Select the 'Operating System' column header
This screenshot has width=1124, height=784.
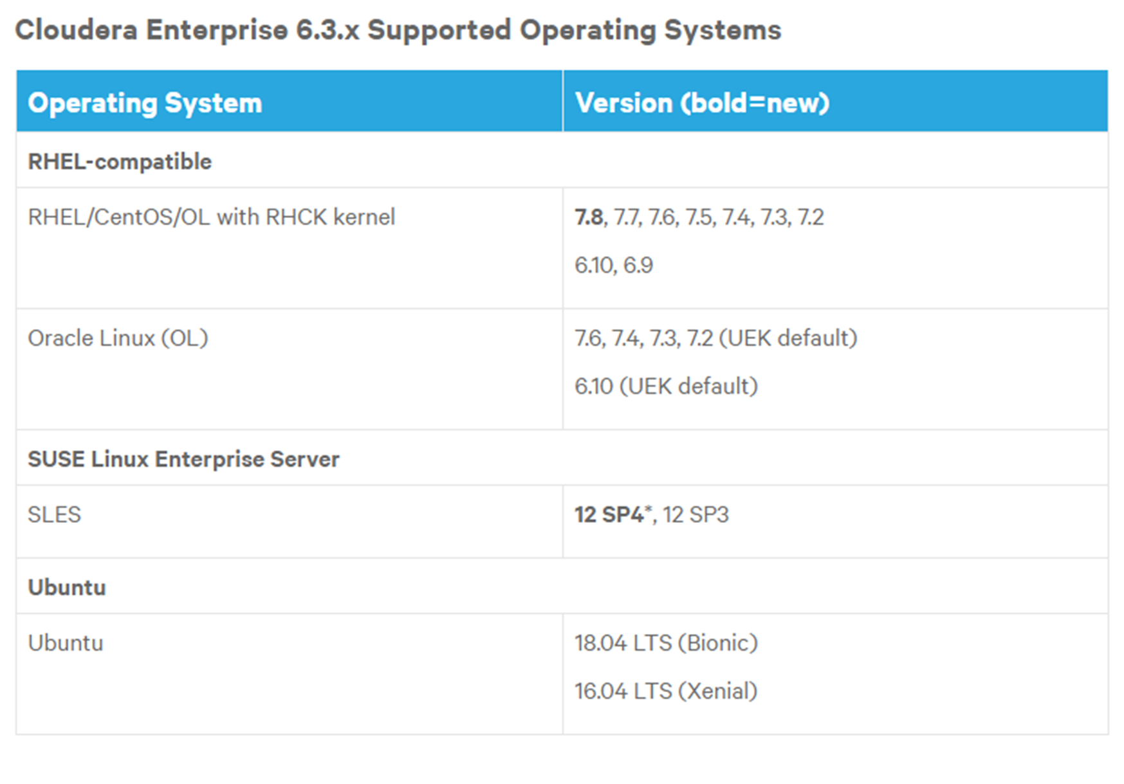coord(290,102)
